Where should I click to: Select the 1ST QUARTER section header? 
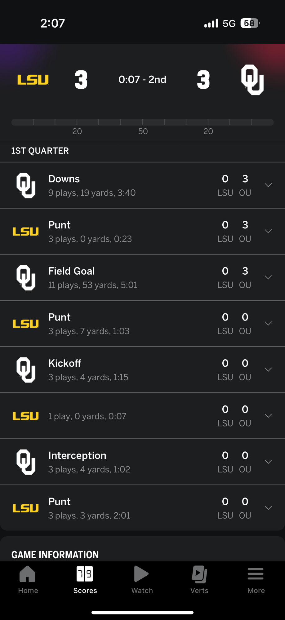coord(40,151)
